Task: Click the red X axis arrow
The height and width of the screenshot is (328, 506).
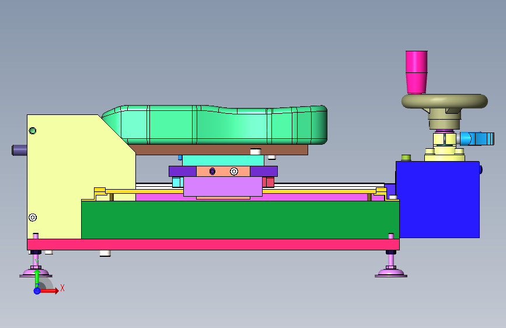Action: click(x=50, y=291)
